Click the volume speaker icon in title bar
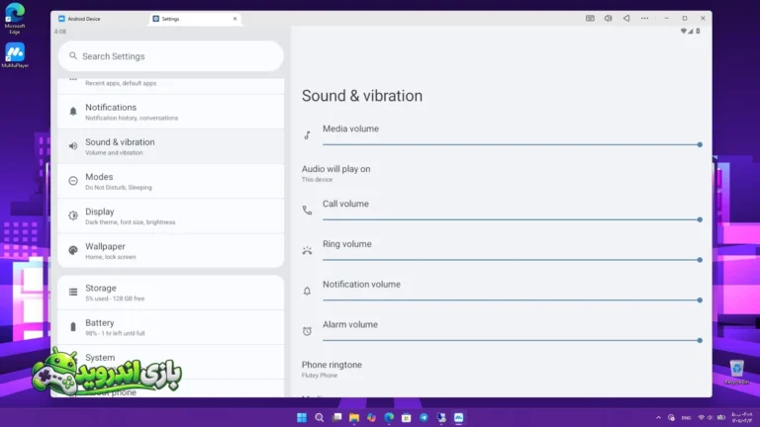 click(609, 19)
